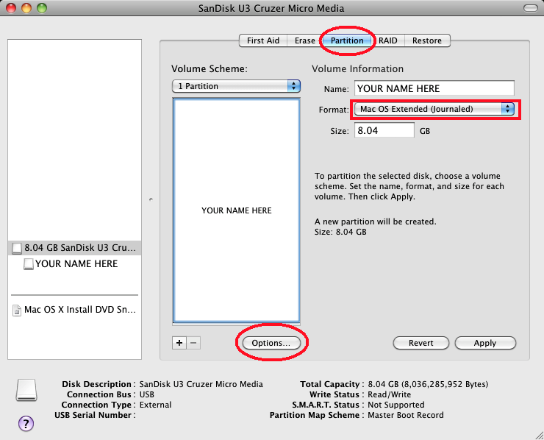544x440 pixels.
Task: Apply the partition changes
Action: tap(485, 343)
